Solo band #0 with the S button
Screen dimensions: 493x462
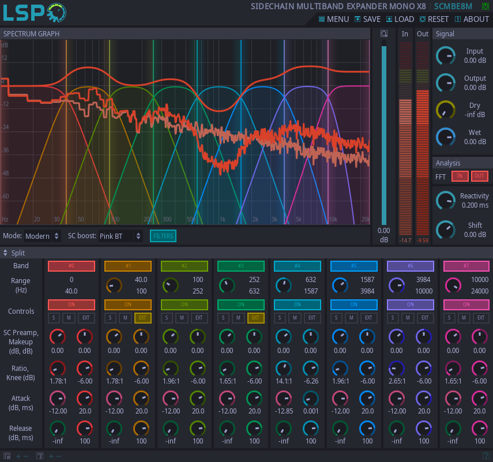tap(54, 318)
